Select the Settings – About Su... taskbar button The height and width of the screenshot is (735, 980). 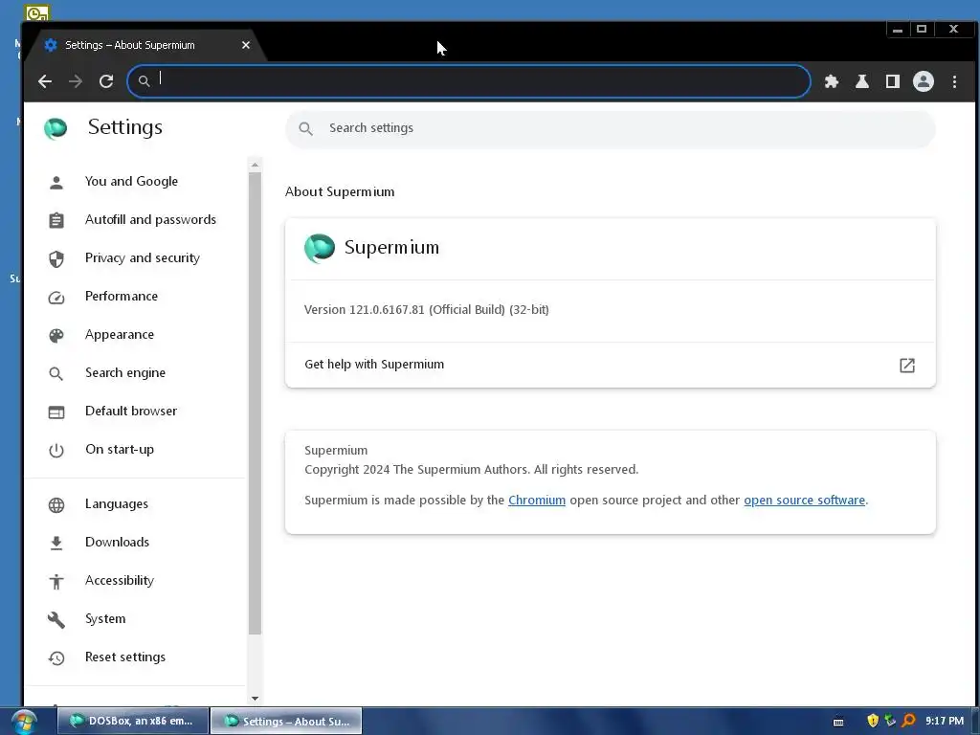tap(286, 721)
